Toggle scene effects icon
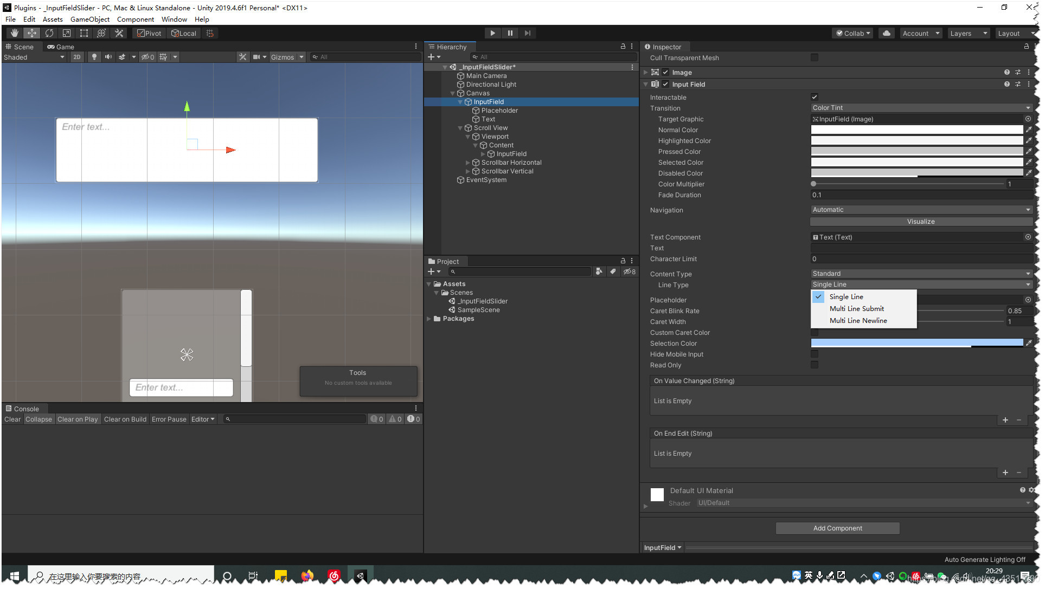This screenshot has height=589, width=1045. tap(122, 57)
